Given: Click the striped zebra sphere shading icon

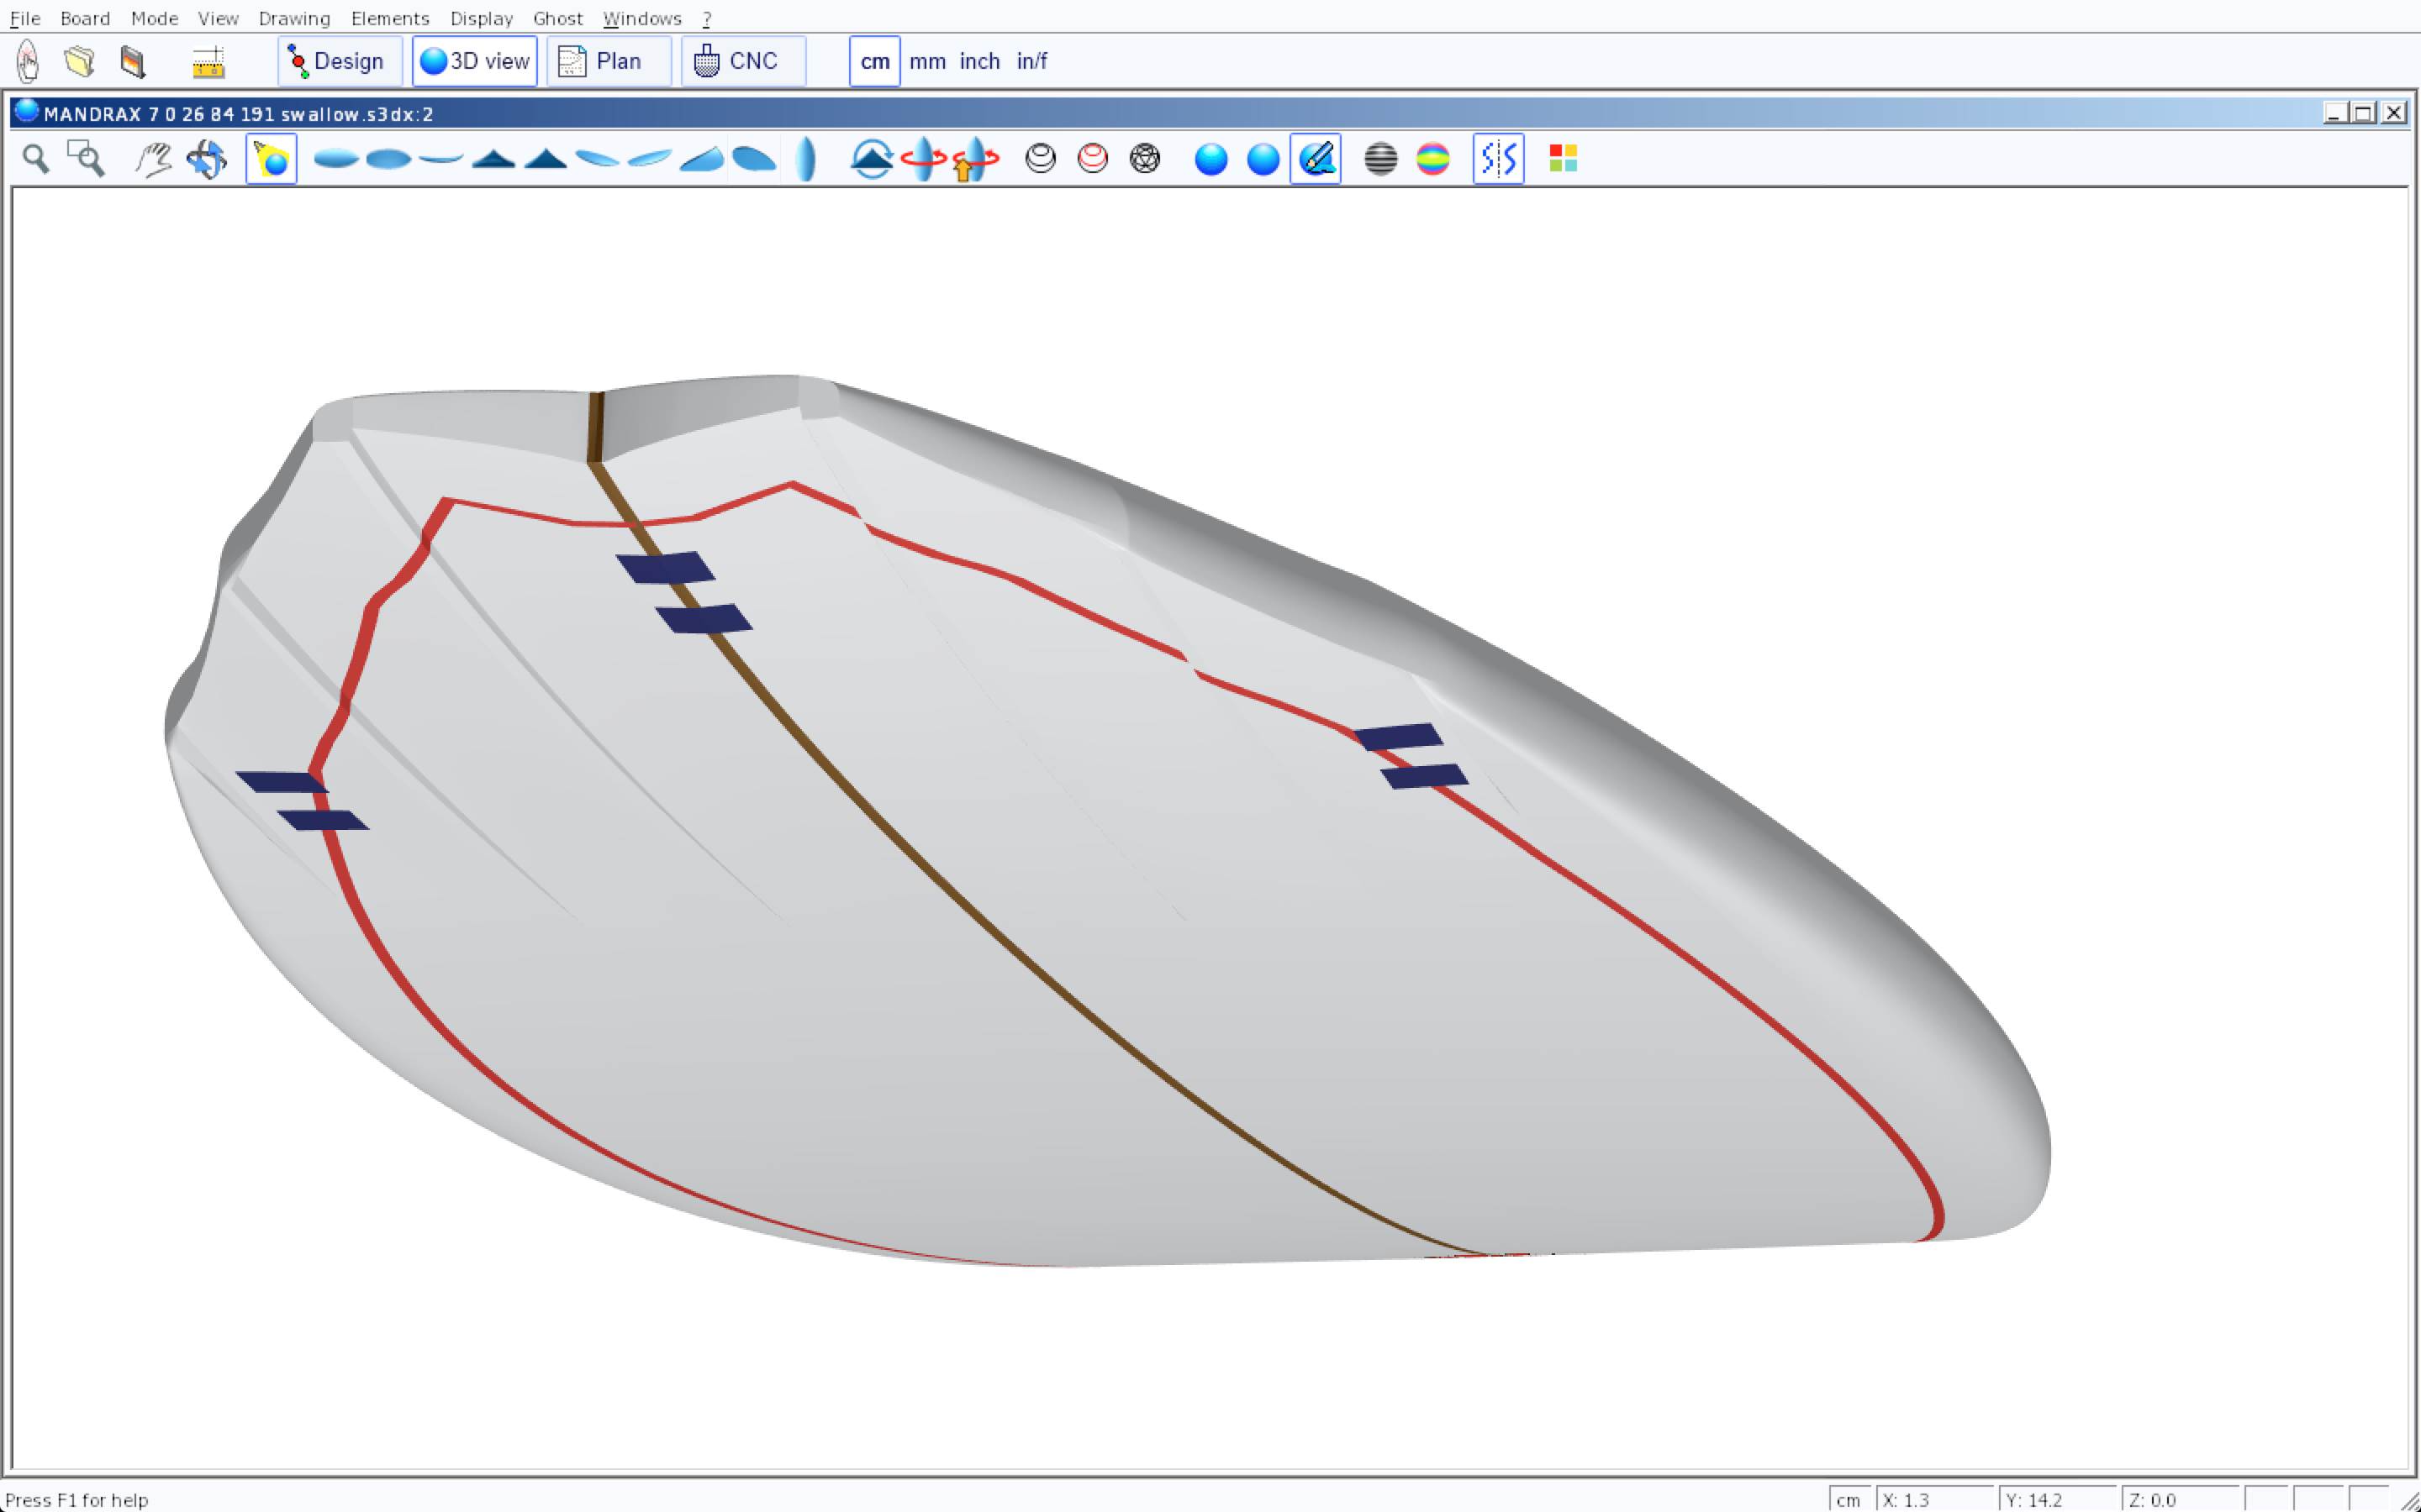Looking at the screenshot, I should [x=1380, y=159].
